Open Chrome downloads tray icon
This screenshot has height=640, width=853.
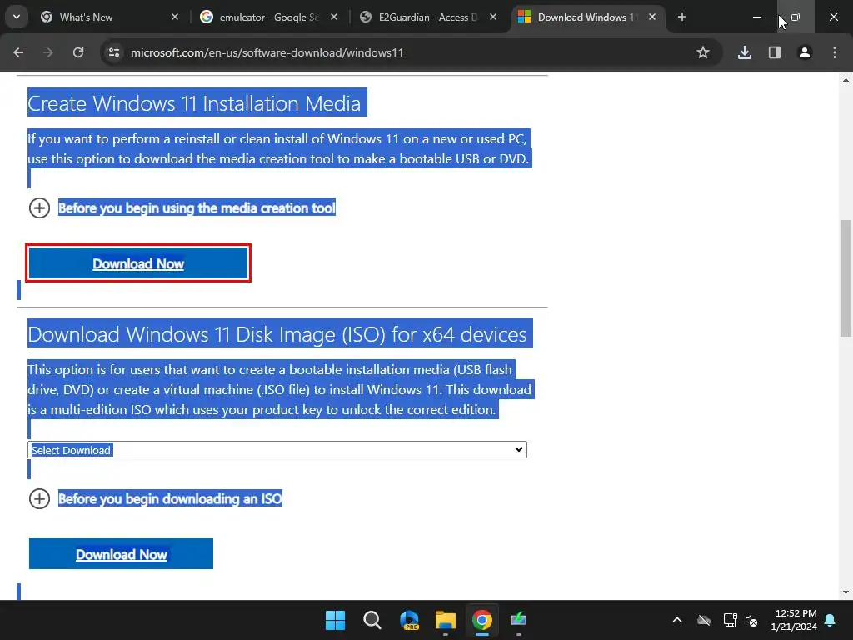coord(745,52)
